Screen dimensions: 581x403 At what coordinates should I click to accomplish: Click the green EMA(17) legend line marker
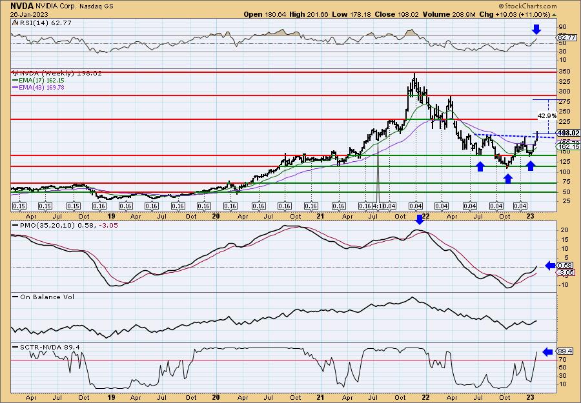pos(15,81)
